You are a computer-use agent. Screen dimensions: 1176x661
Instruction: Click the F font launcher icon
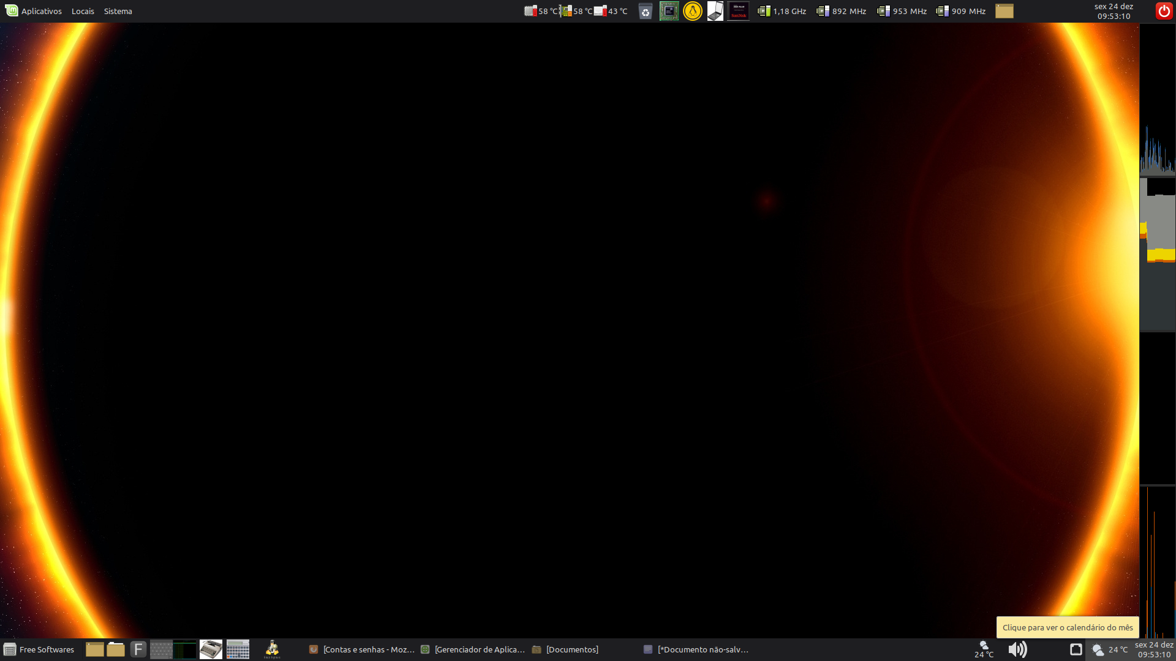pyautogui.click(x=138, y=649)
